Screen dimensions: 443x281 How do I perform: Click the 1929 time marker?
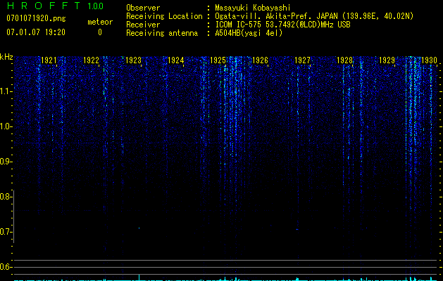coord(387,60)
